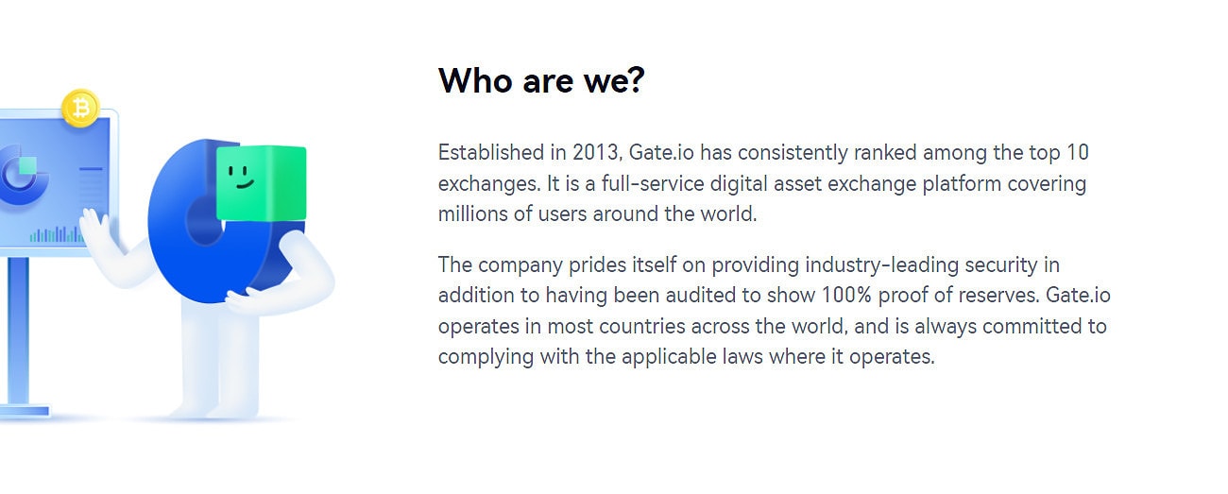1228x494 pixels.
Task: Click "millions of users around the world"
Action: pos(597,213)
